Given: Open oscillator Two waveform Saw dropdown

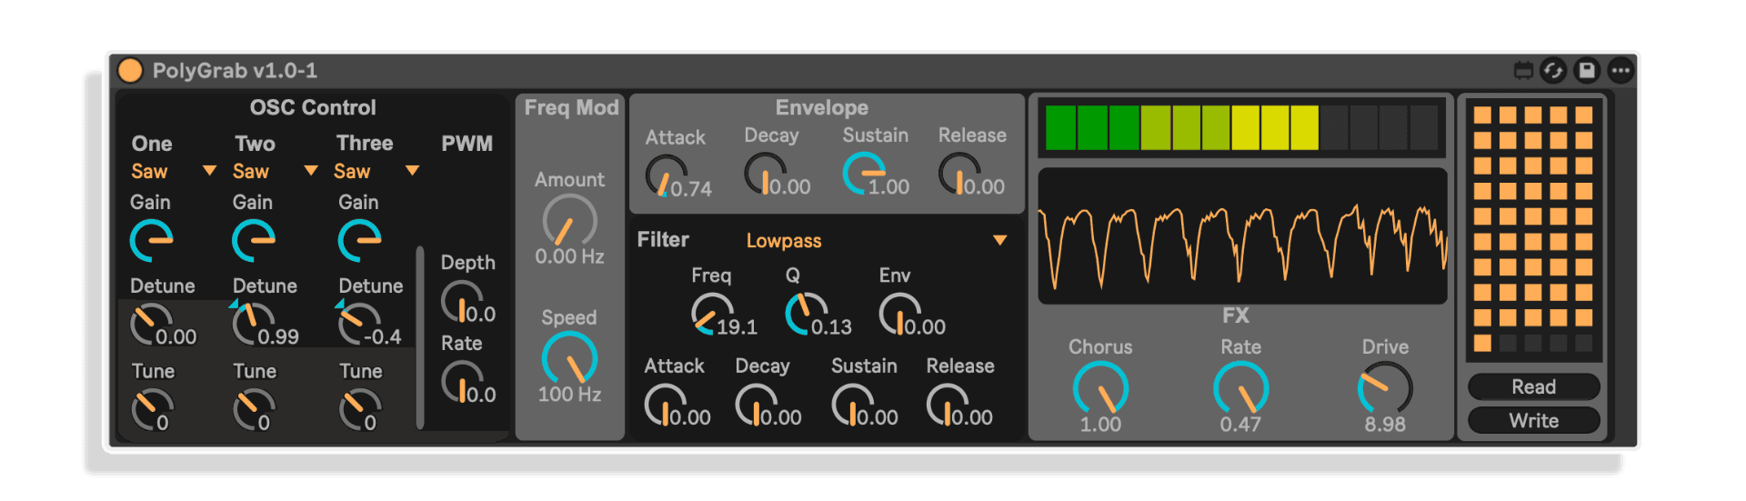Looking at the screenshot, I should (276, 171).
